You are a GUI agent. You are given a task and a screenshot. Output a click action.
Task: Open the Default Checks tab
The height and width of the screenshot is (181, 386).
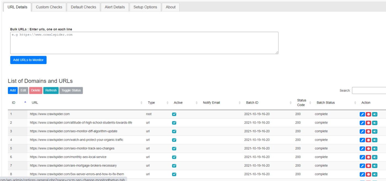pos(84,7)
